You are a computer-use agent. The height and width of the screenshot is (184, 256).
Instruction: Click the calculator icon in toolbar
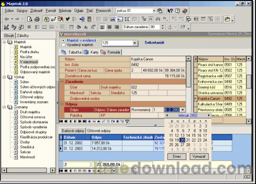click(89, 19)
